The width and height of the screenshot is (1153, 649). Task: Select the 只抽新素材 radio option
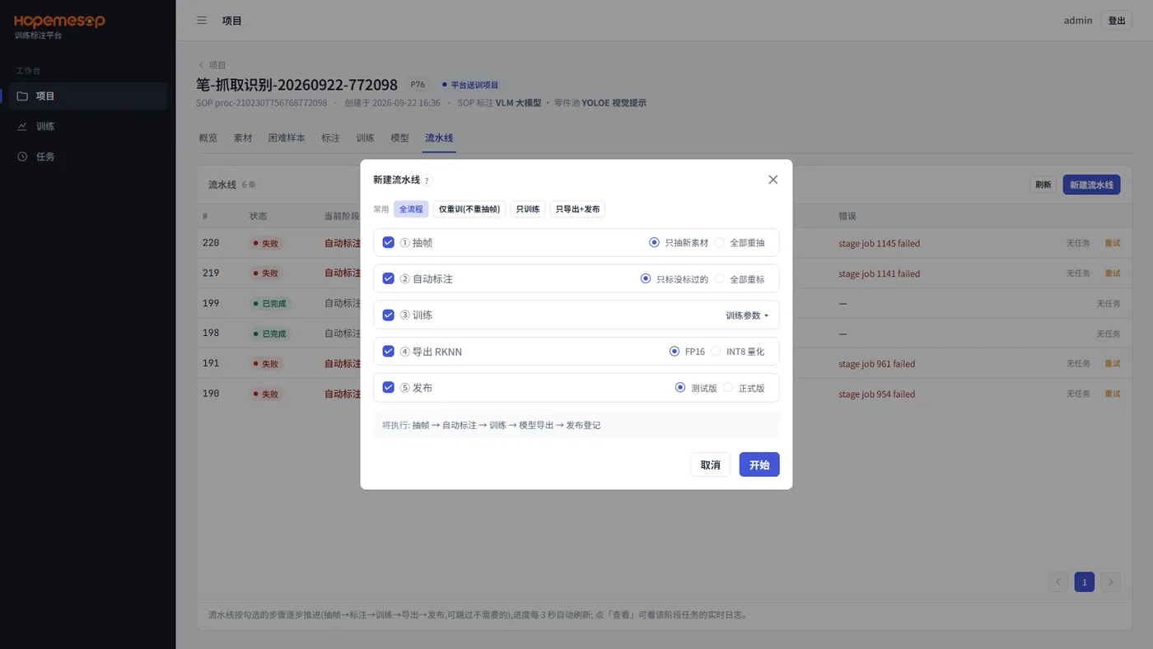(679, 243)
